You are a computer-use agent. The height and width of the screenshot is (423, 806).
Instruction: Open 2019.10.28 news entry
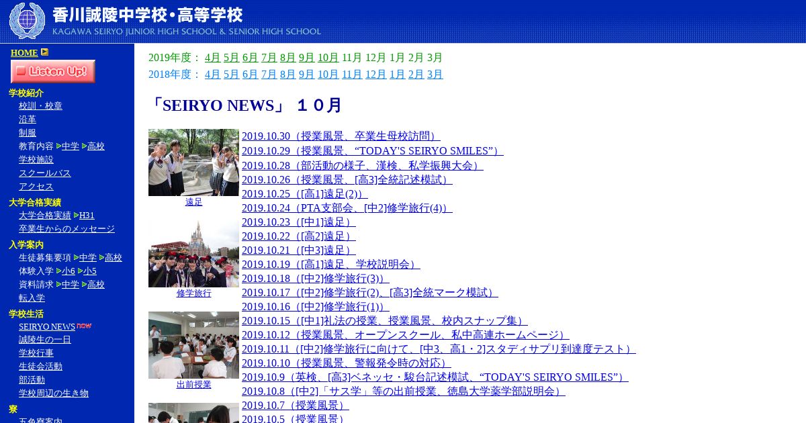click(363, 166)
